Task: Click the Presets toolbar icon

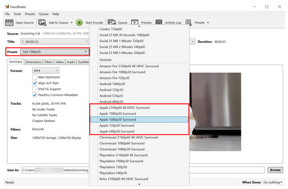Action: coord(189,22)
